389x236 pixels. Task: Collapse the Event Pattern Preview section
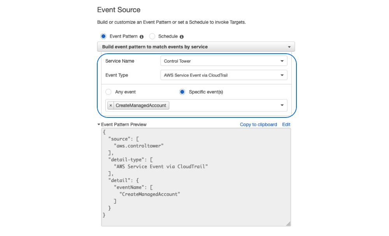[100, 124]
